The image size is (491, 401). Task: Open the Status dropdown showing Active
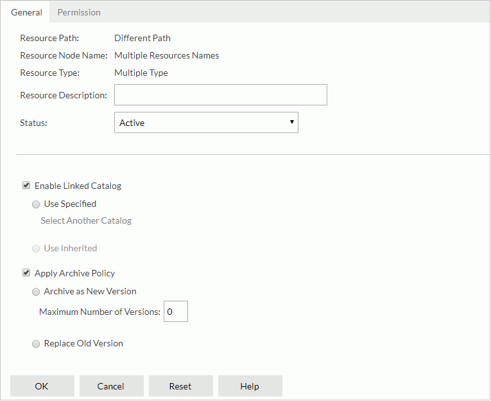click(206, 123)
